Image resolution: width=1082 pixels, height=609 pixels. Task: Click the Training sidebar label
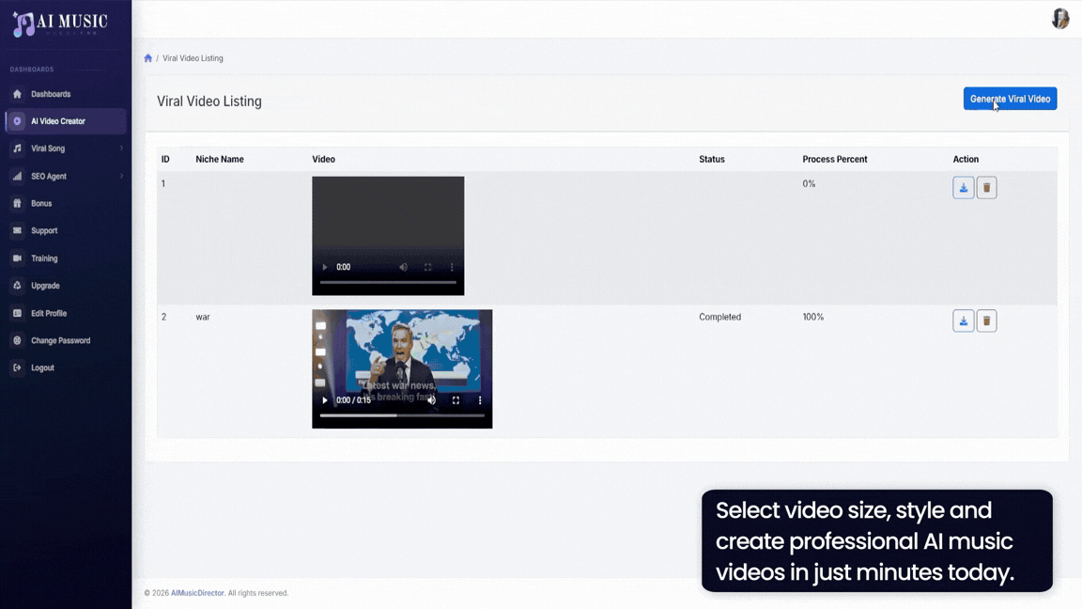tap(44, 258)
